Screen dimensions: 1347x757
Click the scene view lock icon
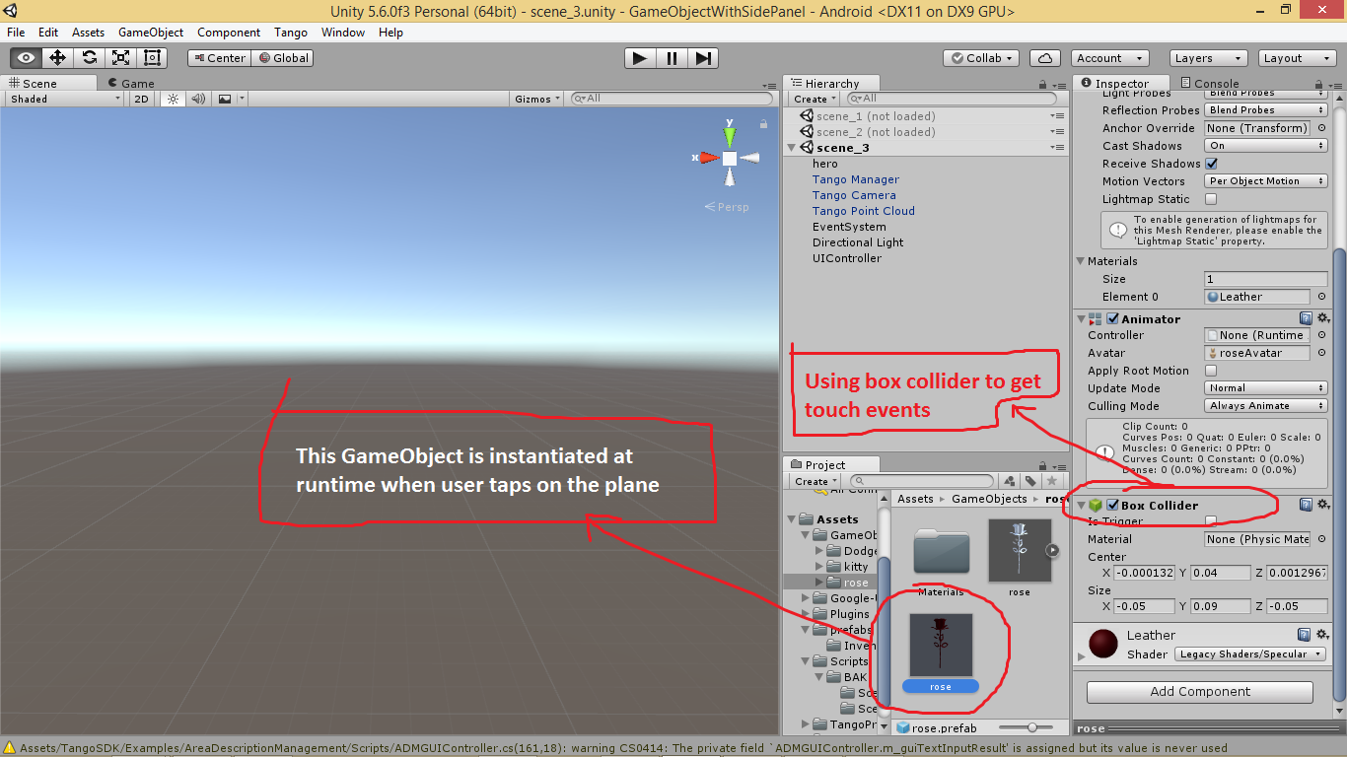click(x=763, y=124)
